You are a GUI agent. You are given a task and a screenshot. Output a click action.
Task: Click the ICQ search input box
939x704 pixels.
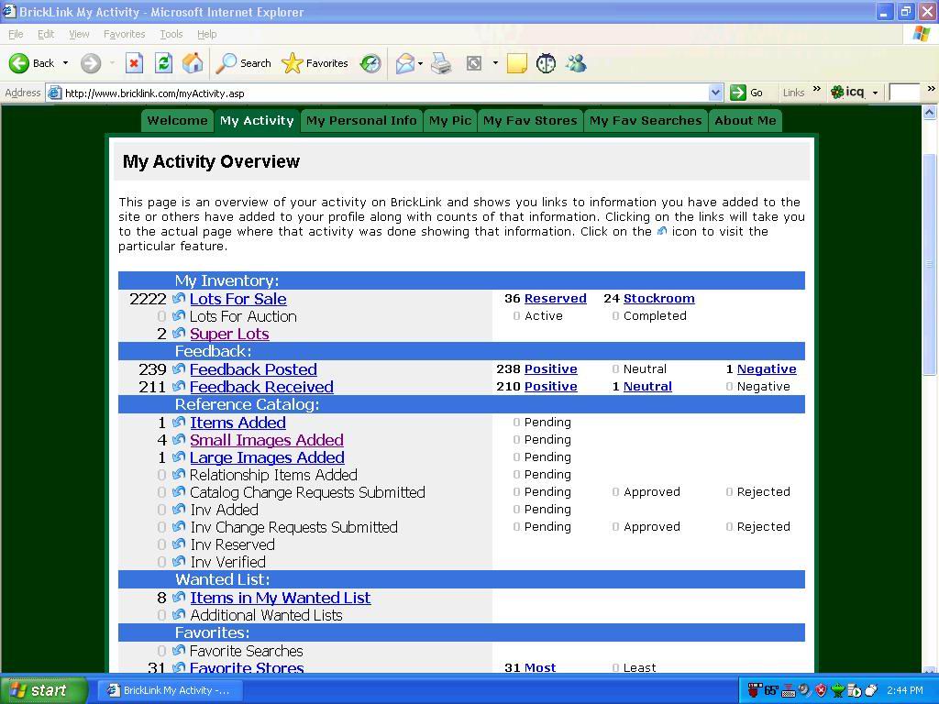tap(904, 93)
